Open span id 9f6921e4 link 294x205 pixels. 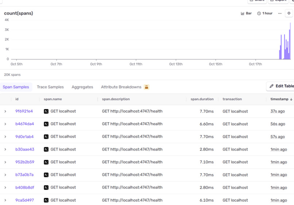coord(24,111)
